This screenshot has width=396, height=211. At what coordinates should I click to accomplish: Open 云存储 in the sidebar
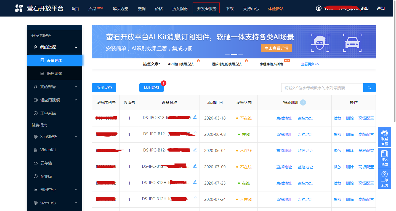(55, 163)
